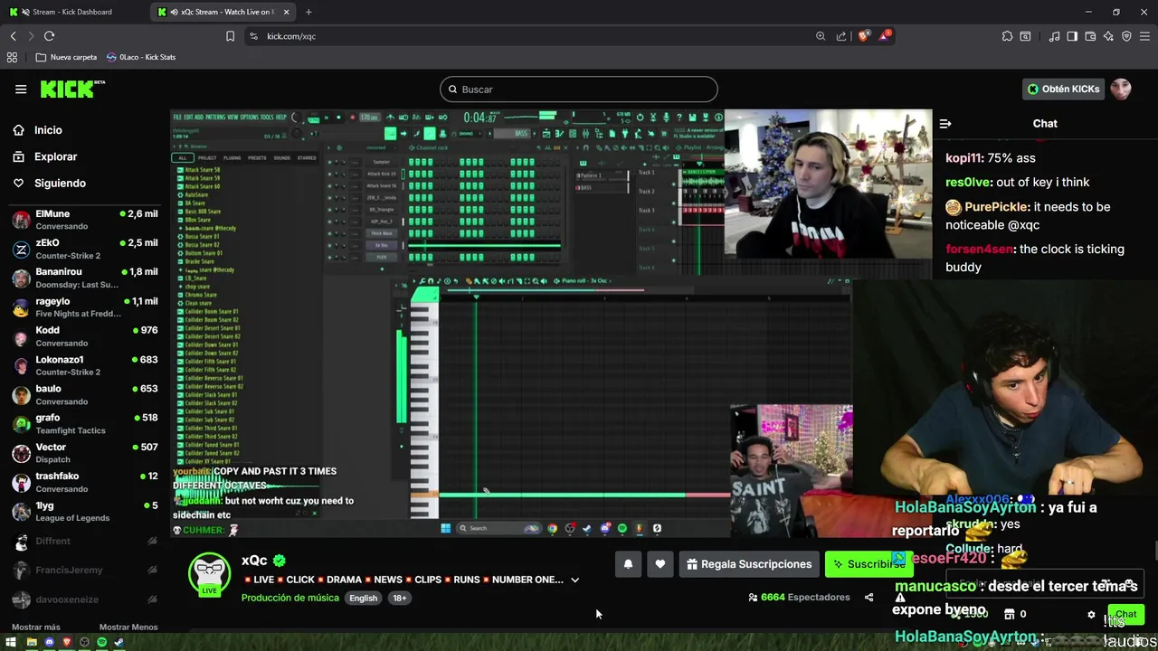The width and height of the screenshot is (1158, 651).
Task: Click Producción de música category link
Action: click(x=289, y=598)
